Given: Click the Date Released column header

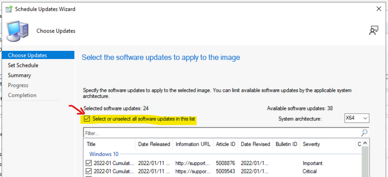Looking at the screenshot, I should pos(154,144).
